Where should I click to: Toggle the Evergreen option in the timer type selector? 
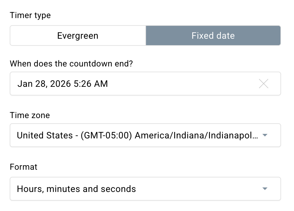click(78, 35)
